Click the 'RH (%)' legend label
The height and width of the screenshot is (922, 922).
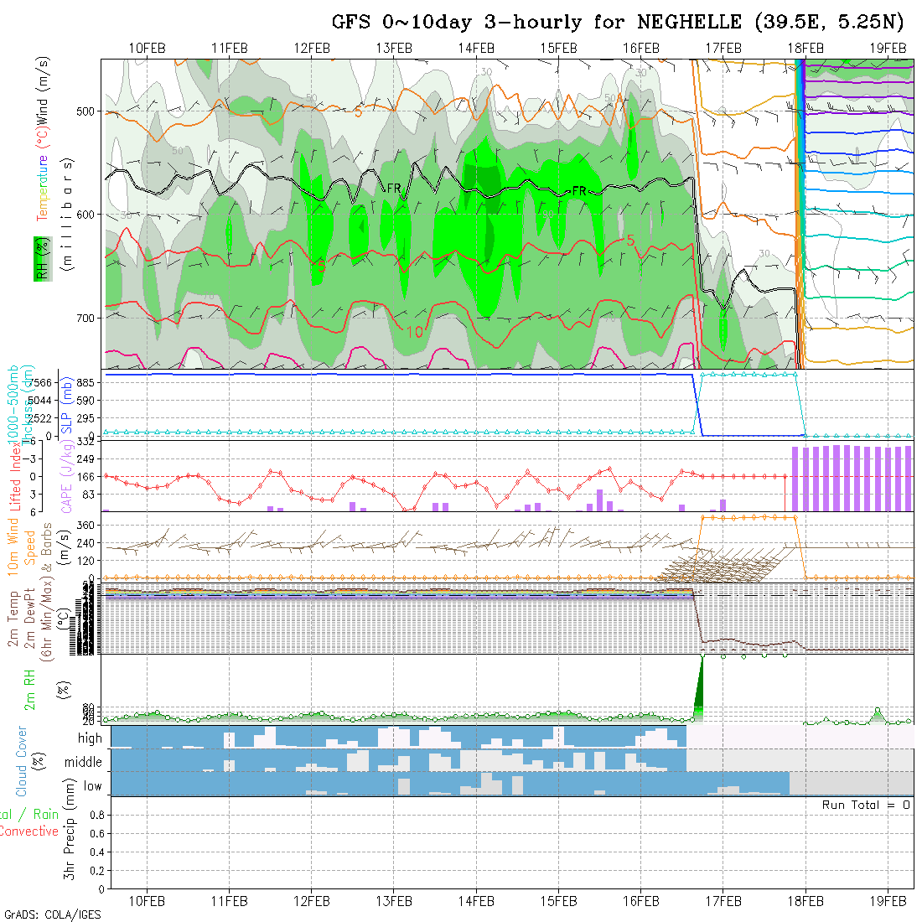(x=43, y=259)
